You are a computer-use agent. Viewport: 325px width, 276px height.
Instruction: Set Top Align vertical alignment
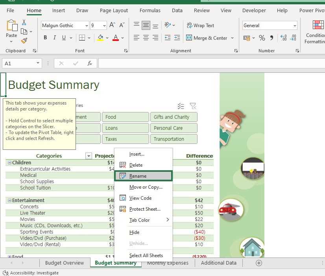(137, 25)
